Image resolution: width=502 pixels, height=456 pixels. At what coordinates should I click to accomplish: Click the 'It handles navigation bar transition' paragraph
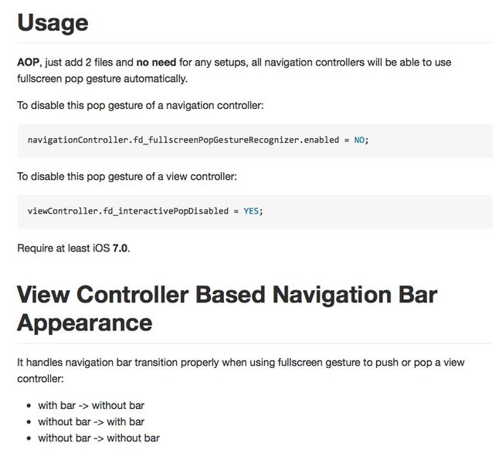point(241,370)
